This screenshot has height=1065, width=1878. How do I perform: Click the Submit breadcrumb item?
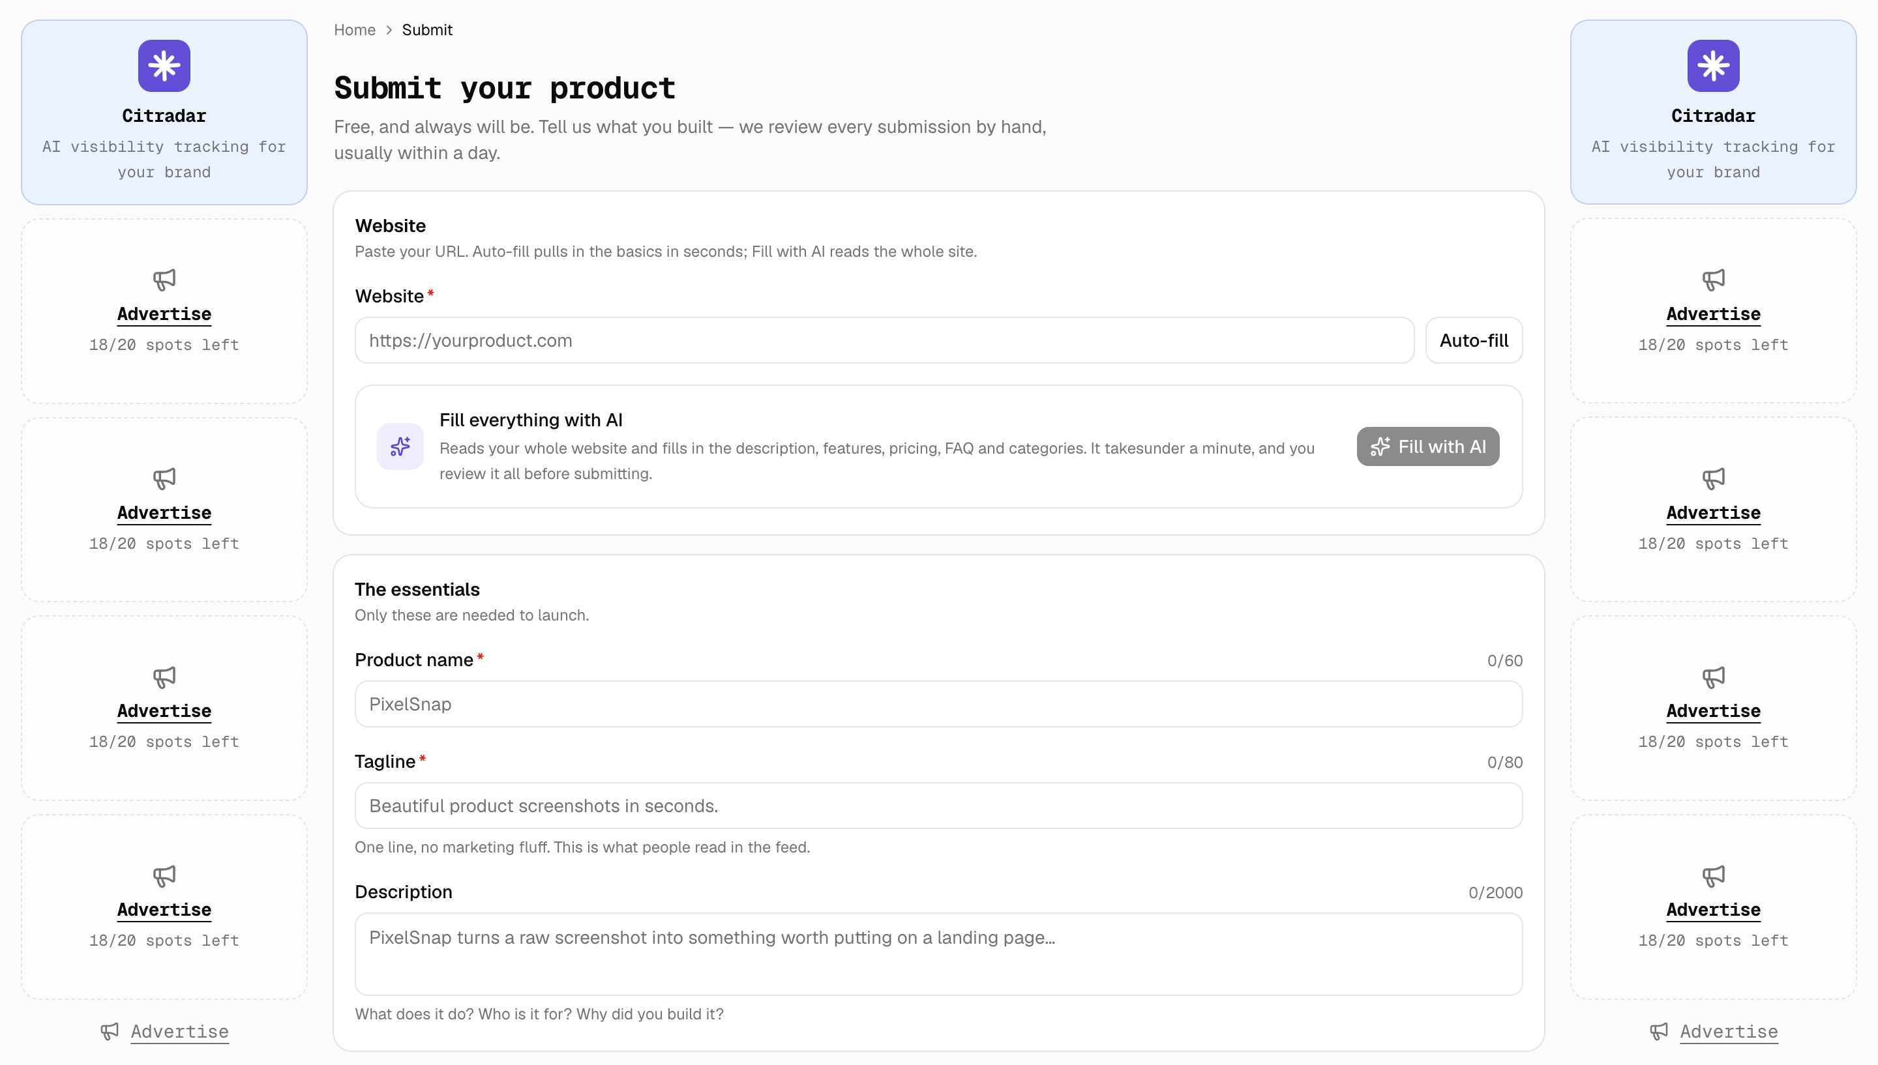point(427,30)
